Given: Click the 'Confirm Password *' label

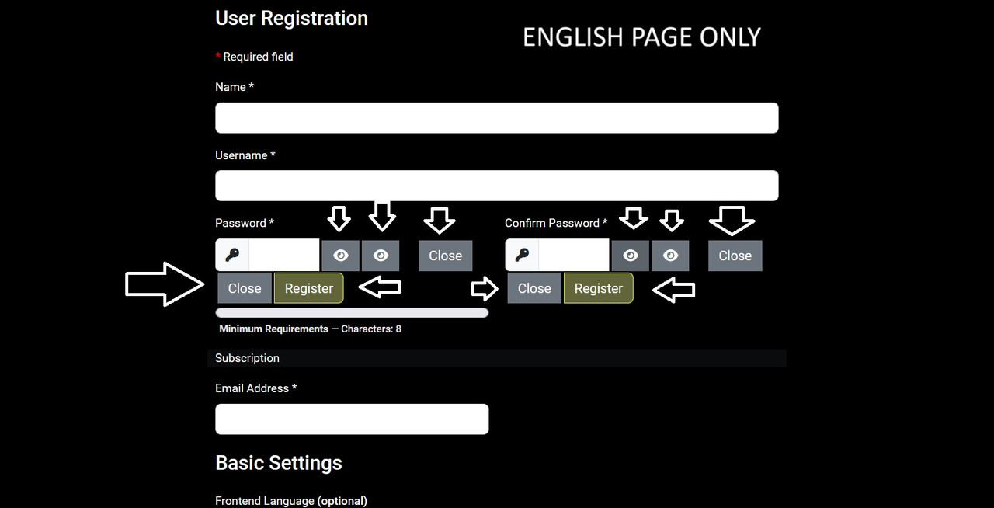Looking at the screenshot, I should coord(556,223).
